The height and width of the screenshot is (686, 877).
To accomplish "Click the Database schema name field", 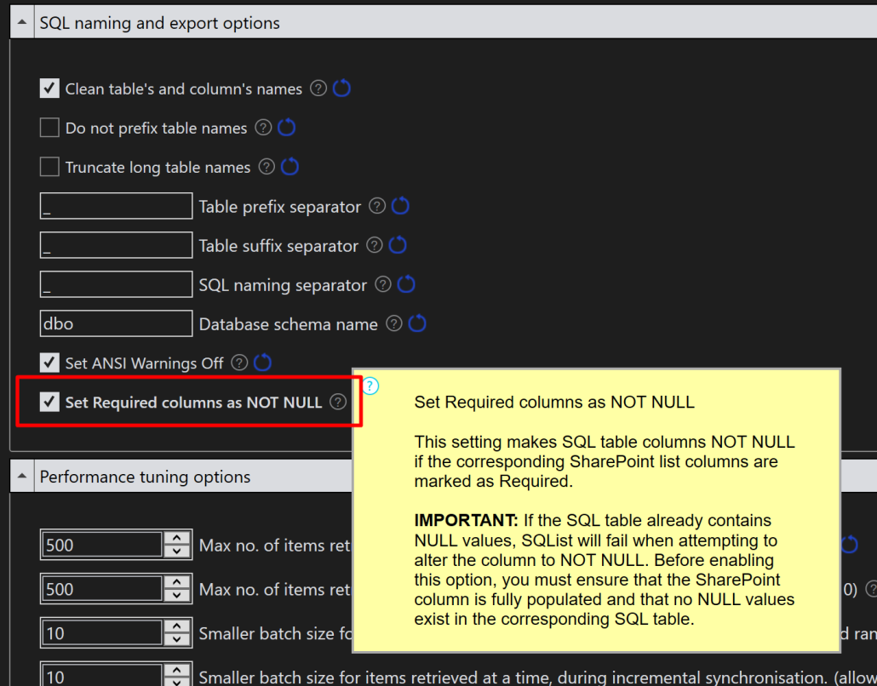I will [116, 323].
